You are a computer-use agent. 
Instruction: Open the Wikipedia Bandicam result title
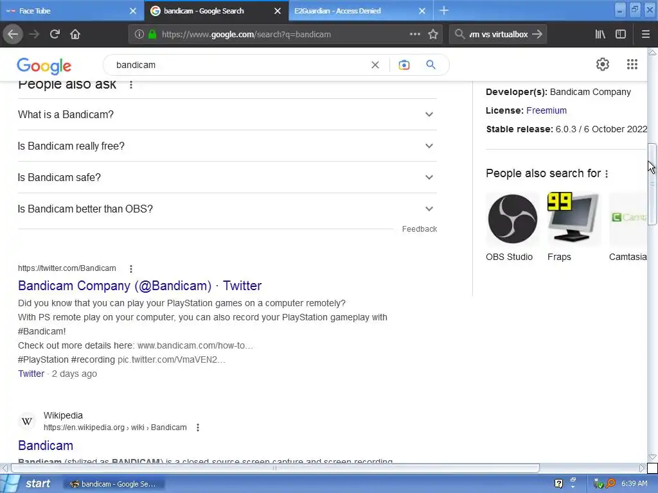click(x=46, y=445)
